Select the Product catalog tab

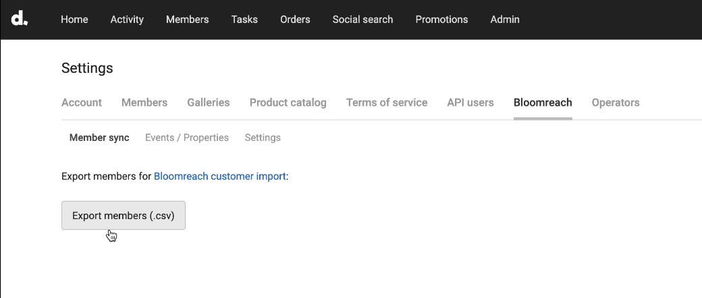[x=288, y=102]
